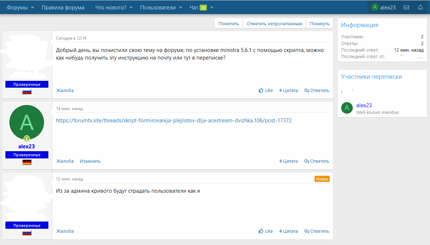Expand the Пользователи dropdown arrow

point(181,8)
